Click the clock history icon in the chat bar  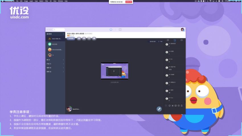[x=179, y=106]
